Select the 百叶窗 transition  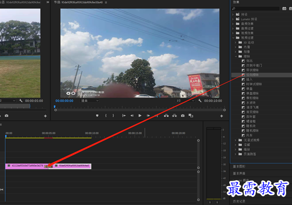tap(251, 117)
